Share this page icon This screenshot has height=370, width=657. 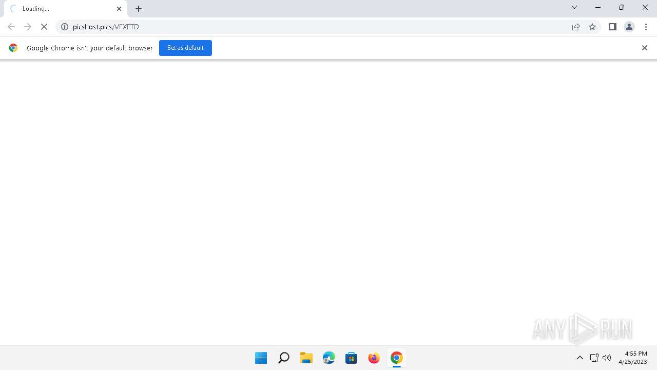(x=576, y=27)
